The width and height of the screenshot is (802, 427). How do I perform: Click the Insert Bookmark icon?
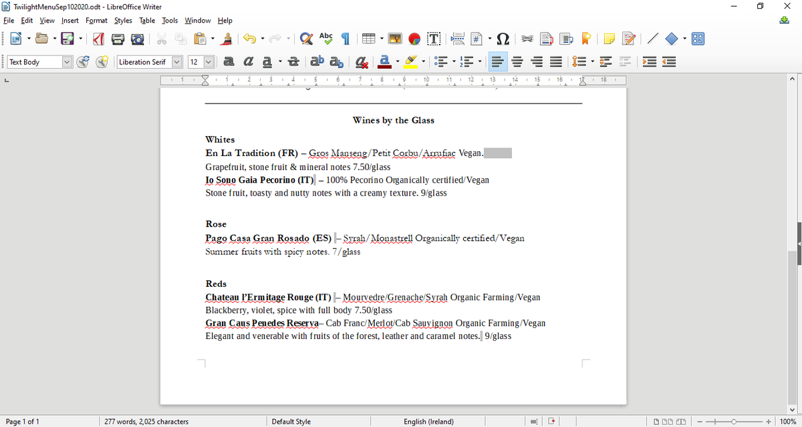[x=586, y=39]
